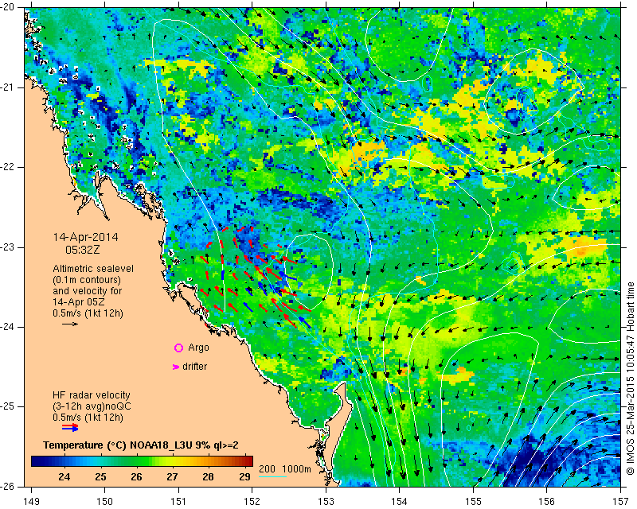Viewport: 637px width, 509px height.
Task: Click the latitude axis label -20
Action: [7, 8]
